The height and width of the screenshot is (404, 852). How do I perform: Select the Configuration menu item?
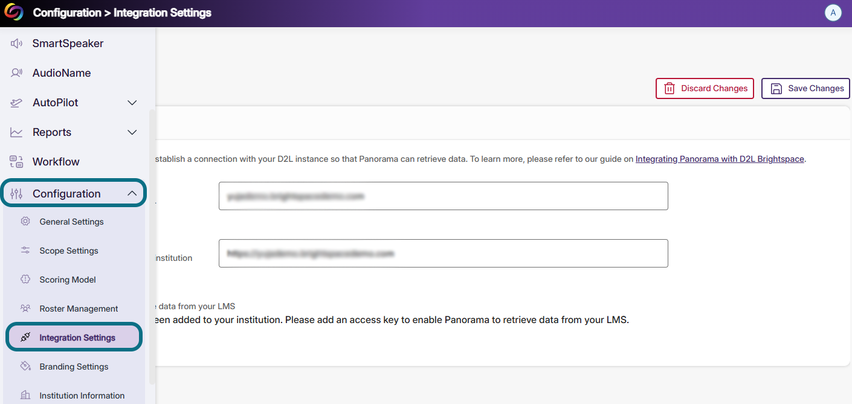(73, 194)
